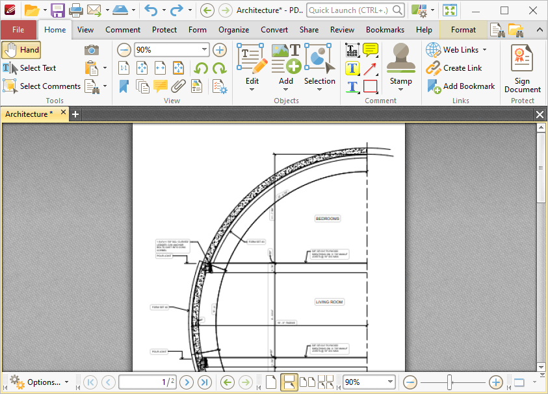Click the Fit Width icon
Image resolution: width=548 pixels, height=394 pixels.
click(160, 68)
